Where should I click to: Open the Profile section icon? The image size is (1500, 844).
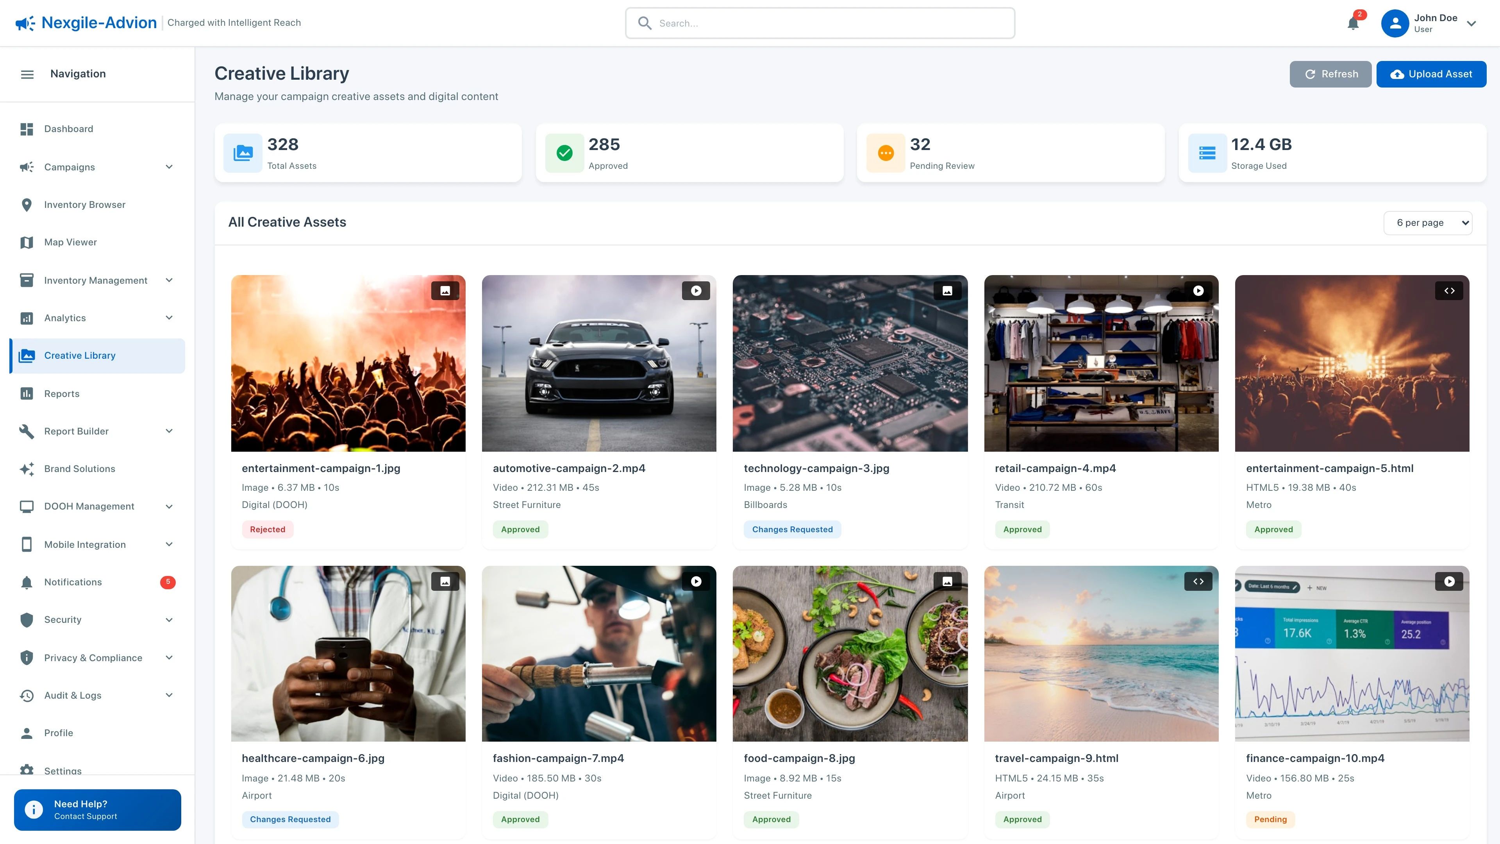tap(27, 733)
